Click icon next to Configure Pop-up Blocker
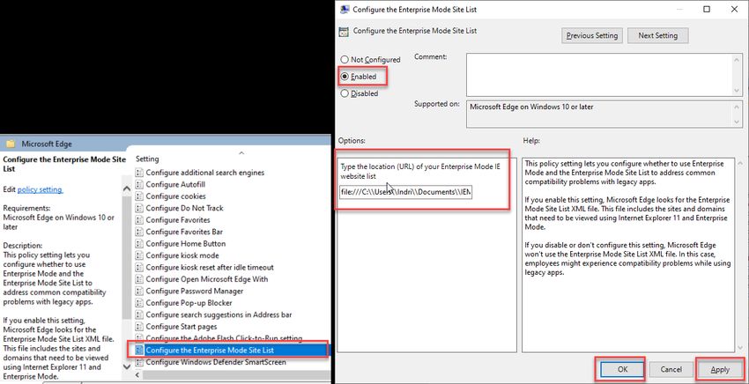 point(139,303)
